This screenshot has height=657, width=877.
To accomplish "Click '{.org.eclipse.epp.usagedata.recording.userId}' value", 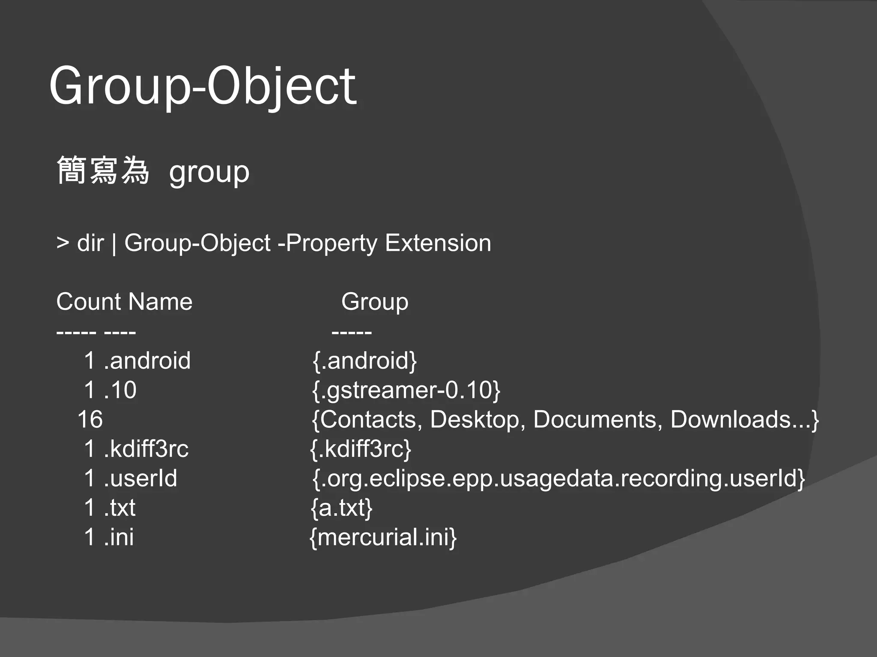I will [x=559, y=479].
